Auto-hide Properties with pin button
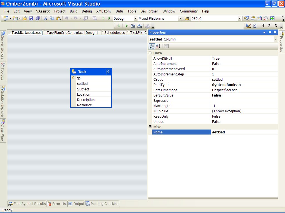This screenshot has height=213, width=285. click(x=269, y=32)
